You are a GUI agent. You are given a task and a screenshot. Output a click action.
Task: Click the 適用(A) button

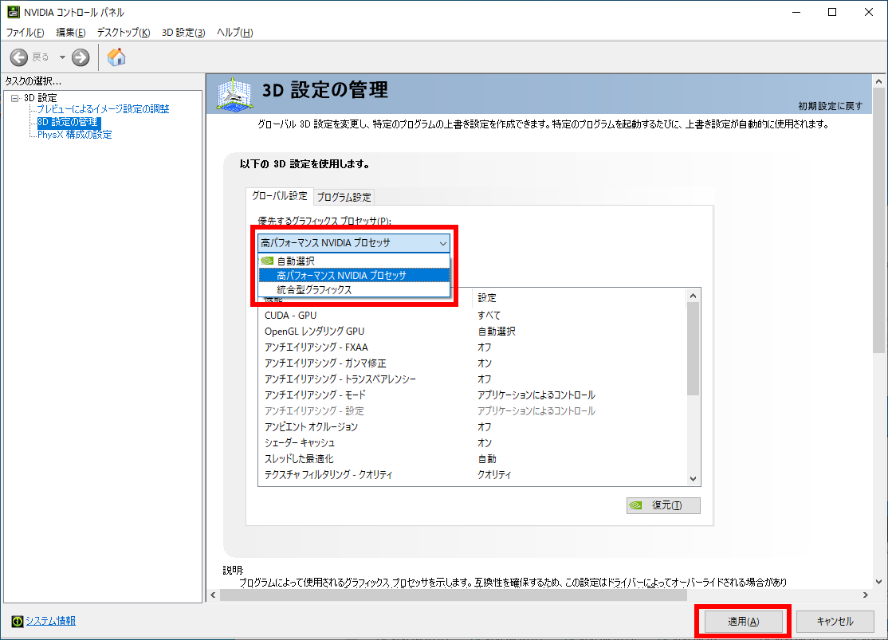tap(743, 622)
